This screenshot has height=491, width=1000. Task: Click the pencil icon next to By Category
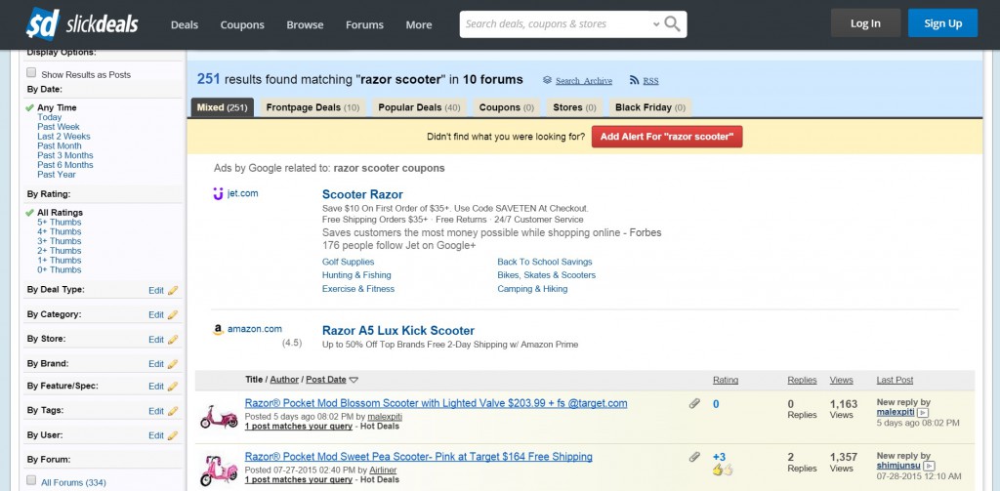point(173,315)
